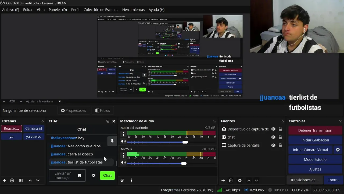This screenshot has width=344, height=194.
Task: Hide Captura de pantalla source eye
Action: point(273,145)
